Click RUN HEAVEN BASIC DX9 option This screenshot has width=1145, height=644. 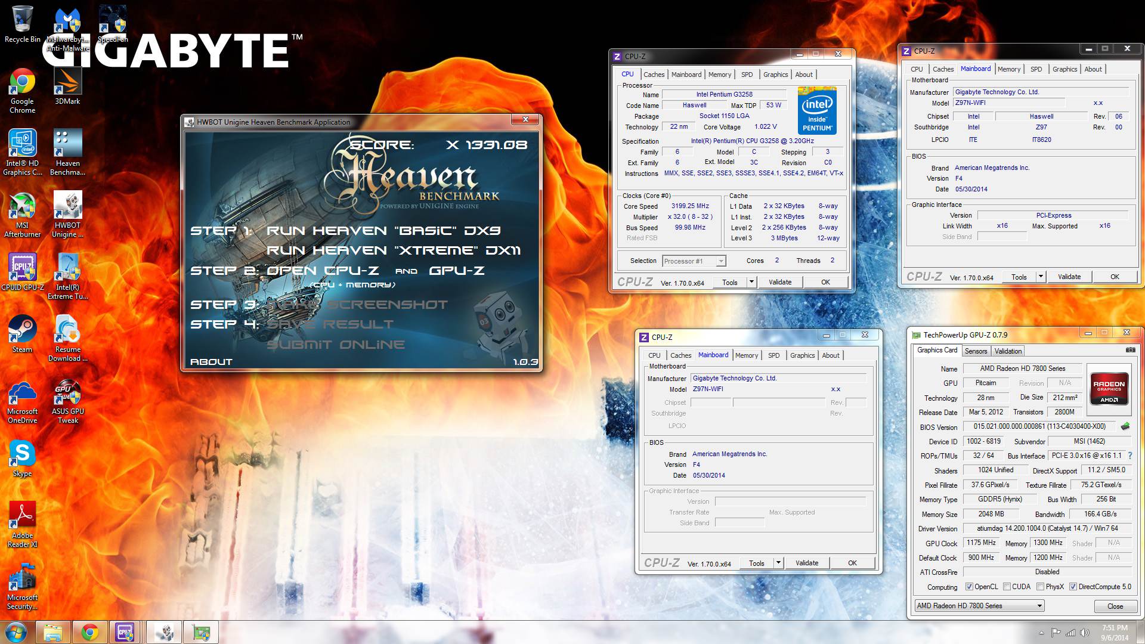click(383, 231)
